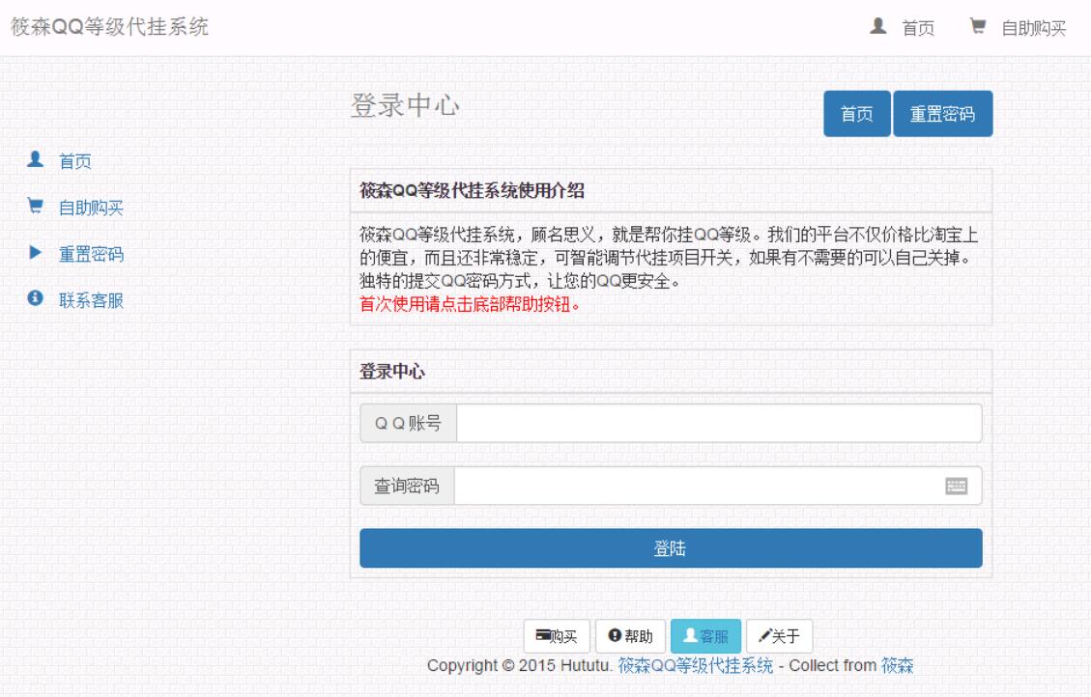Click the play arrow icon beside 重置密码
Image resolution: width=1091 pixels, height=697 pixels.
[35, 252]
